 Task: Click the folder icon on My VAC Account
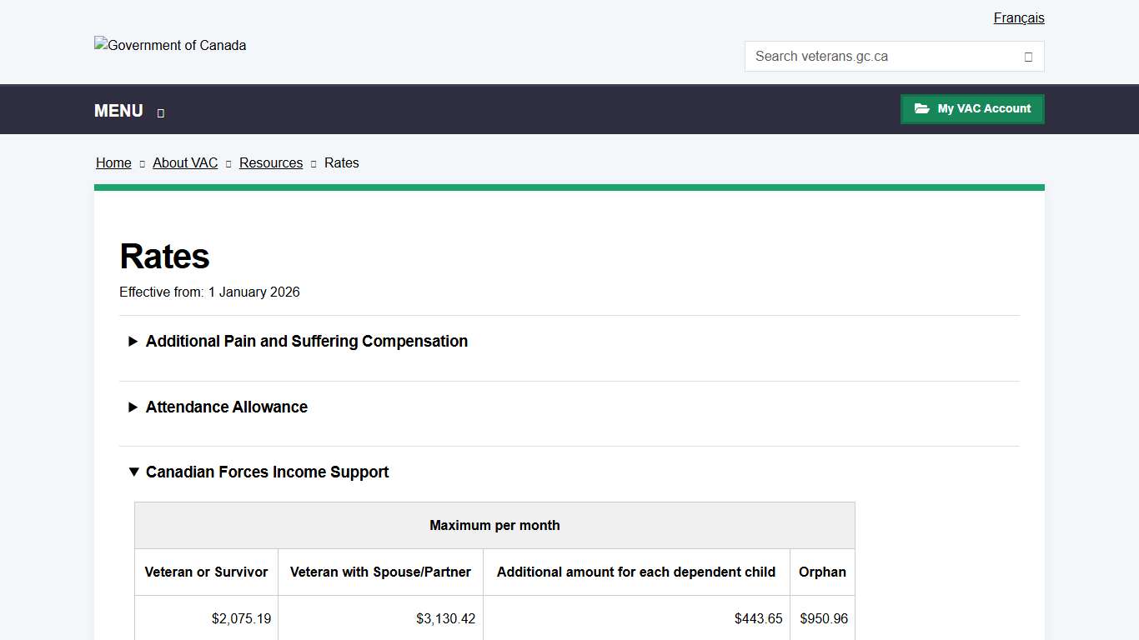[921, 108]
